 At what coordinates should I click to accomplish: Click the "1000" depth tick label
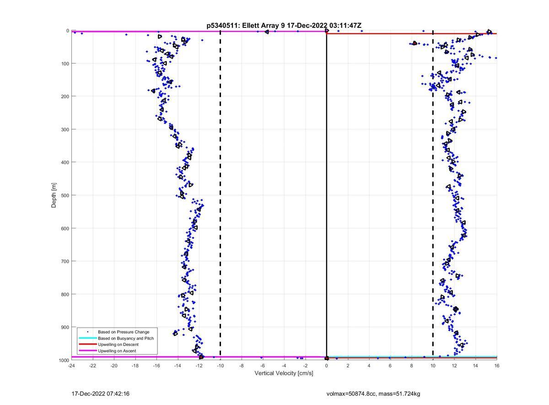[x=64, y=360]
